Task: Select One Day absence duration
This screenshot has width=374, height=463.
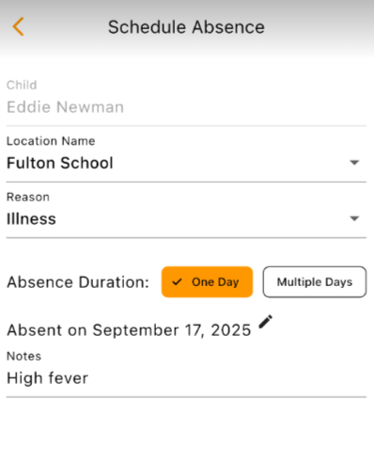Action: click(207, 282)
